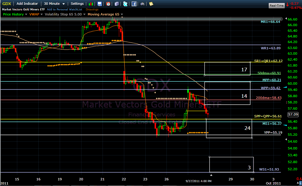
Task: Expand the Volatility Stop 65 5.00 dropdown arrow
Action: (84, 15)
